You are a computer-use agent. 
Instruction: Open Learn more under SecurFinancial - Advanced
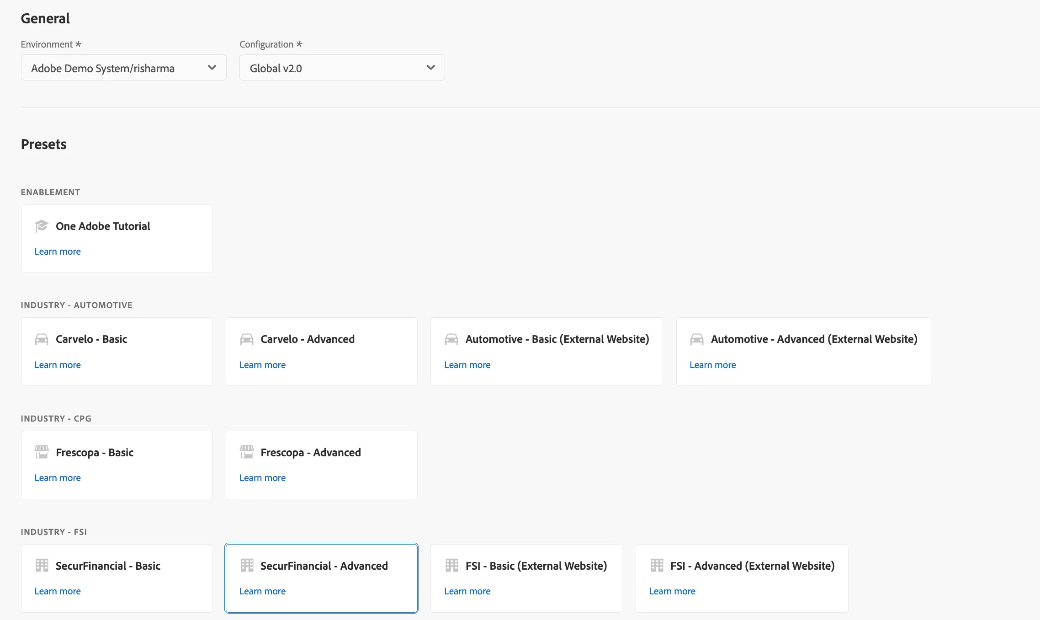click(x=262, y=591)
